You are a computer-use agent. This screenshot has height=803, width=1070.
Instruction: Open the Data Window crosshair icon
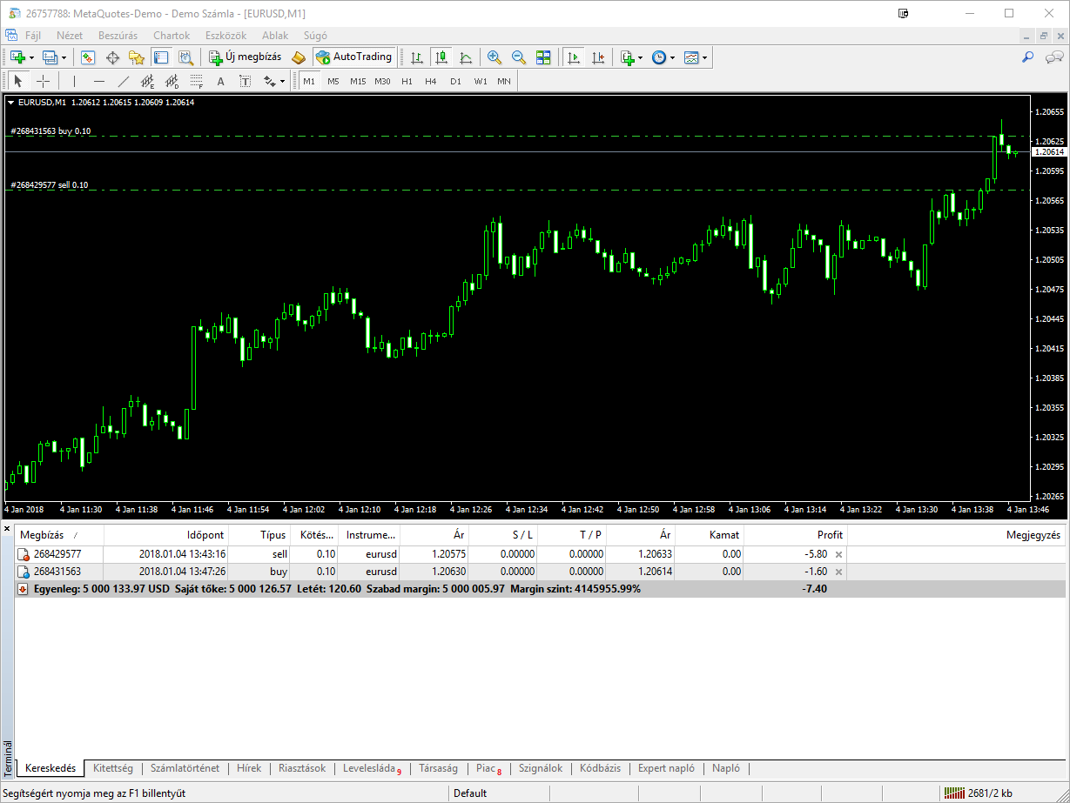pyautogui.click(x=112, y=57)
